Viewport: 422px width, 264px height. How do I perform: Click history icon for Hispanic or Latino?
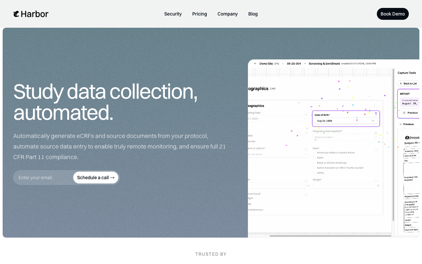306,149
